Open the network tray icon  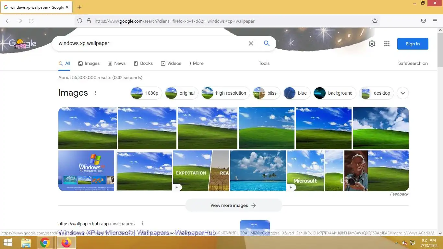pos(413,243)
